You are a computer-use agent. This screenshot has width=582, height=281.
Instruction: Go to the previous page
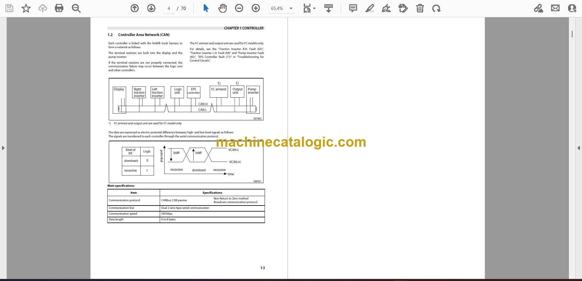click(x=135, y=8)
